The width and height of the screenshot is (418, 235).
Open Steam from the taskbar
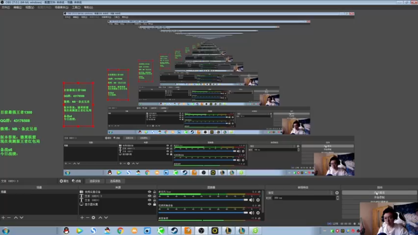[175, 230]
